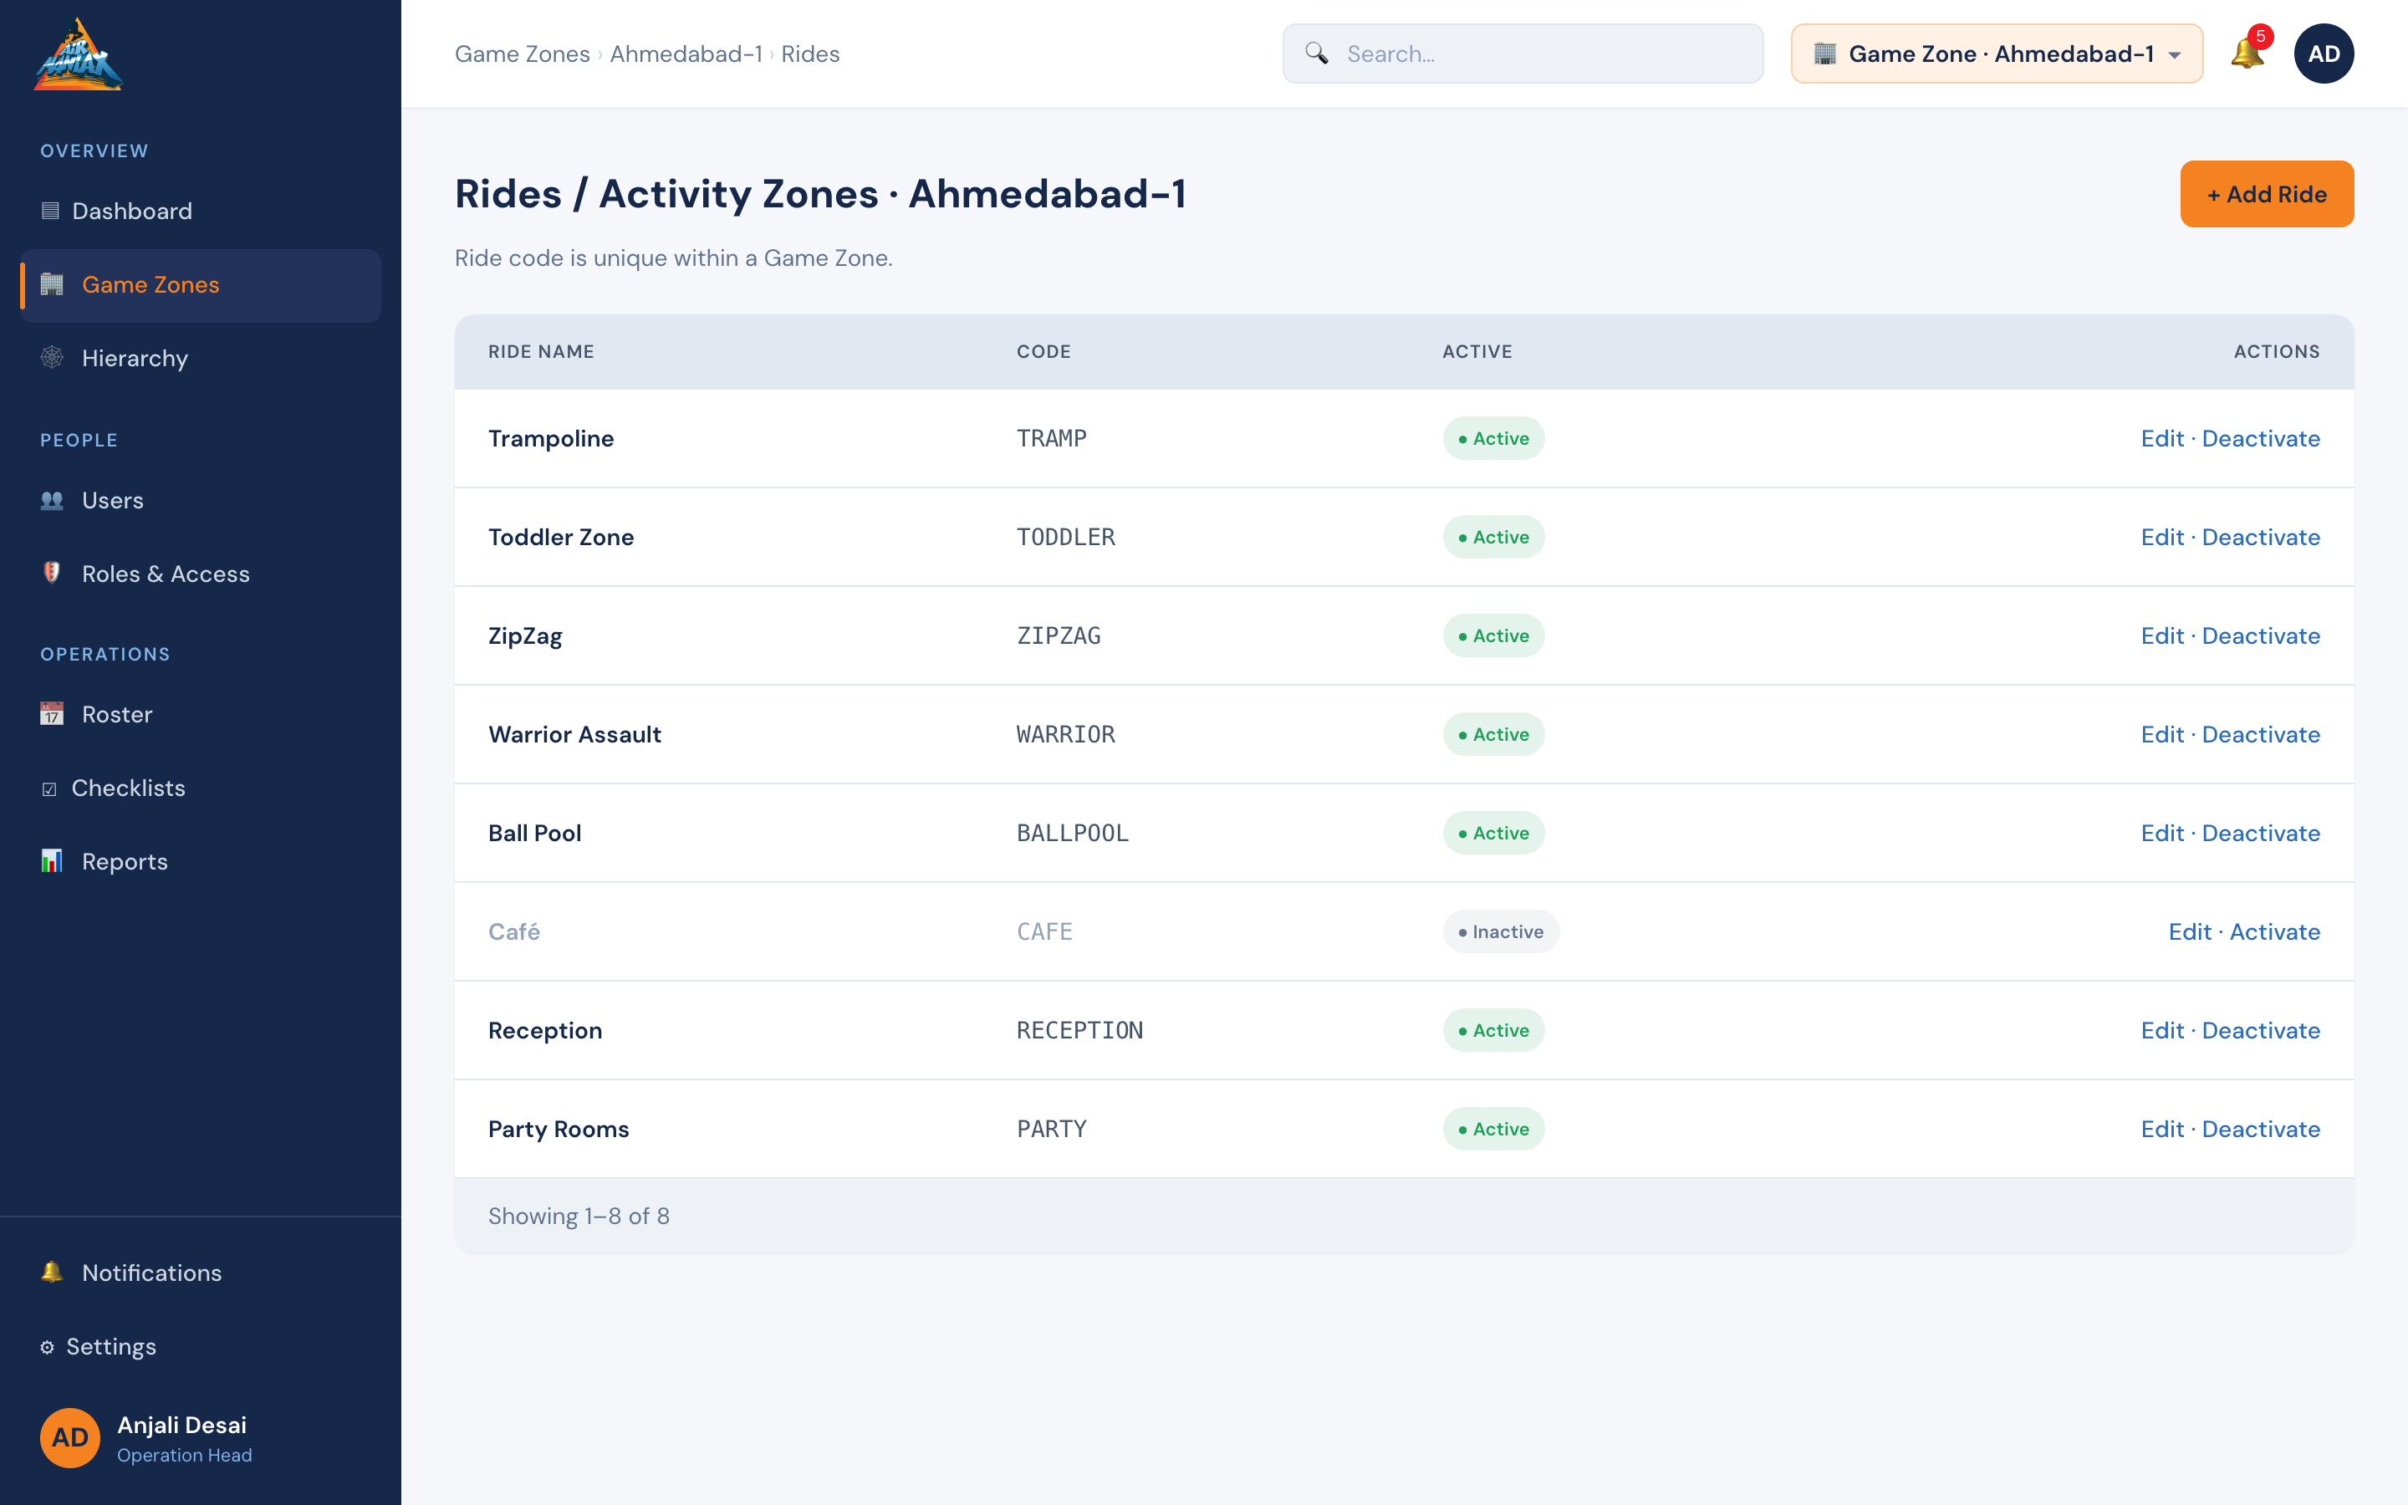Deactivate the Toddler Zone ride

[2261, 537]
